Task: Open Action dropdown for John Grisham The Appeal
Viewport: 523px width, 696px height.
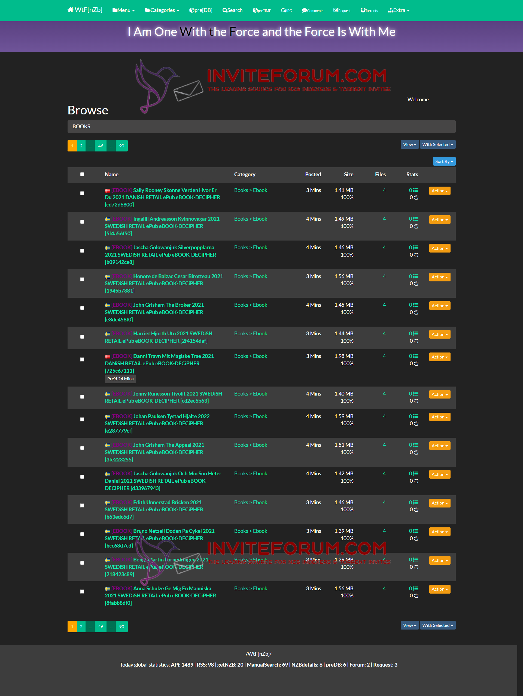Action: (x=440, y=446)
